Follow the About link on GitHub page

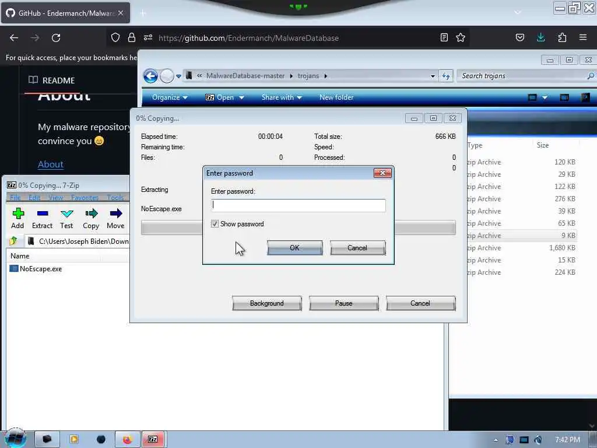51,164
